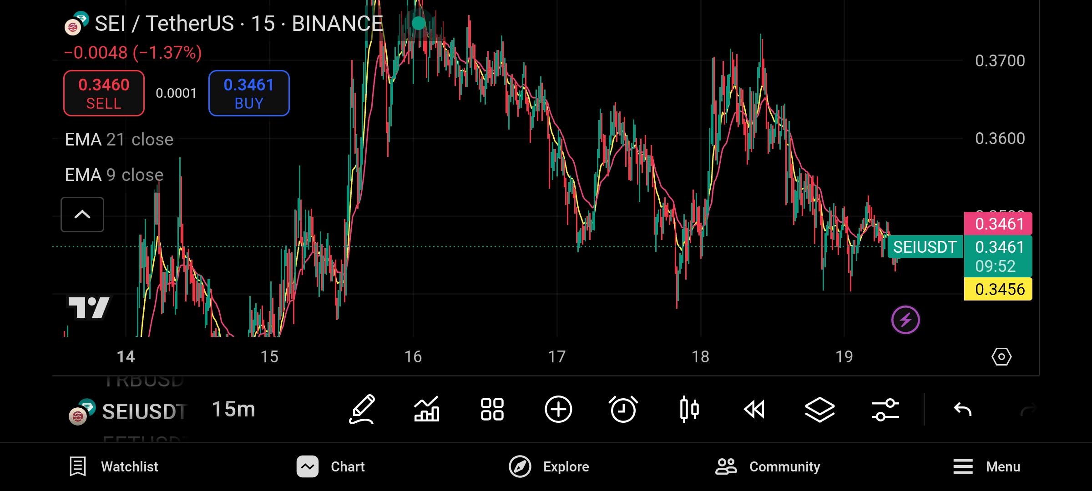Image resolution: width=1092 pixels, height=491 pixels.
Task: Open the Watchlist tab
Action: [x=114, y=466]
